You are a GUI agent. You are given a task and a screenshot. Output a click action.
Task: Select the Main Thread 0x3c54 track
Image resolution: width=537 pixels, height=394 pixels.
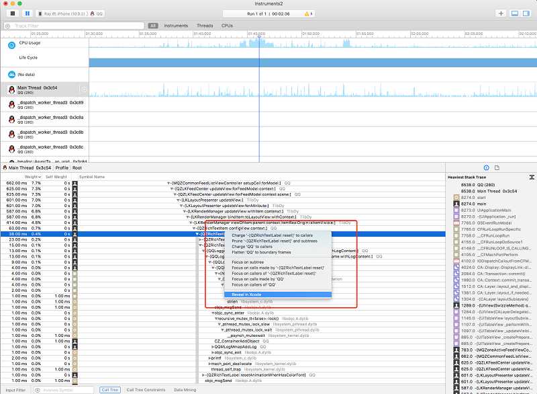click(x=44, y=89)
